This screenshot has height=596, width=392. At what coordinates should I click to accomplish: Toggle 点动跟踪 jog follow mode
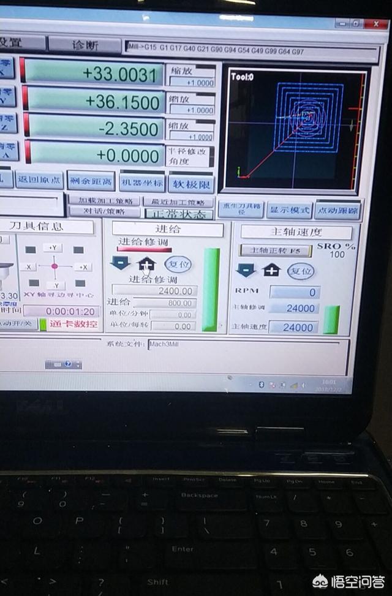tap(337, 210)
